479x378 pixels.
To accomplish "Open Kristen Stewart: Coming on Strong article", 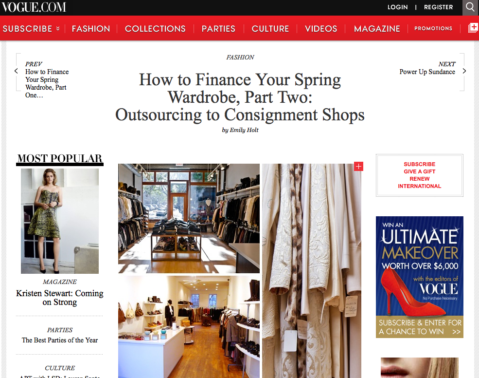I will (60, 298).
